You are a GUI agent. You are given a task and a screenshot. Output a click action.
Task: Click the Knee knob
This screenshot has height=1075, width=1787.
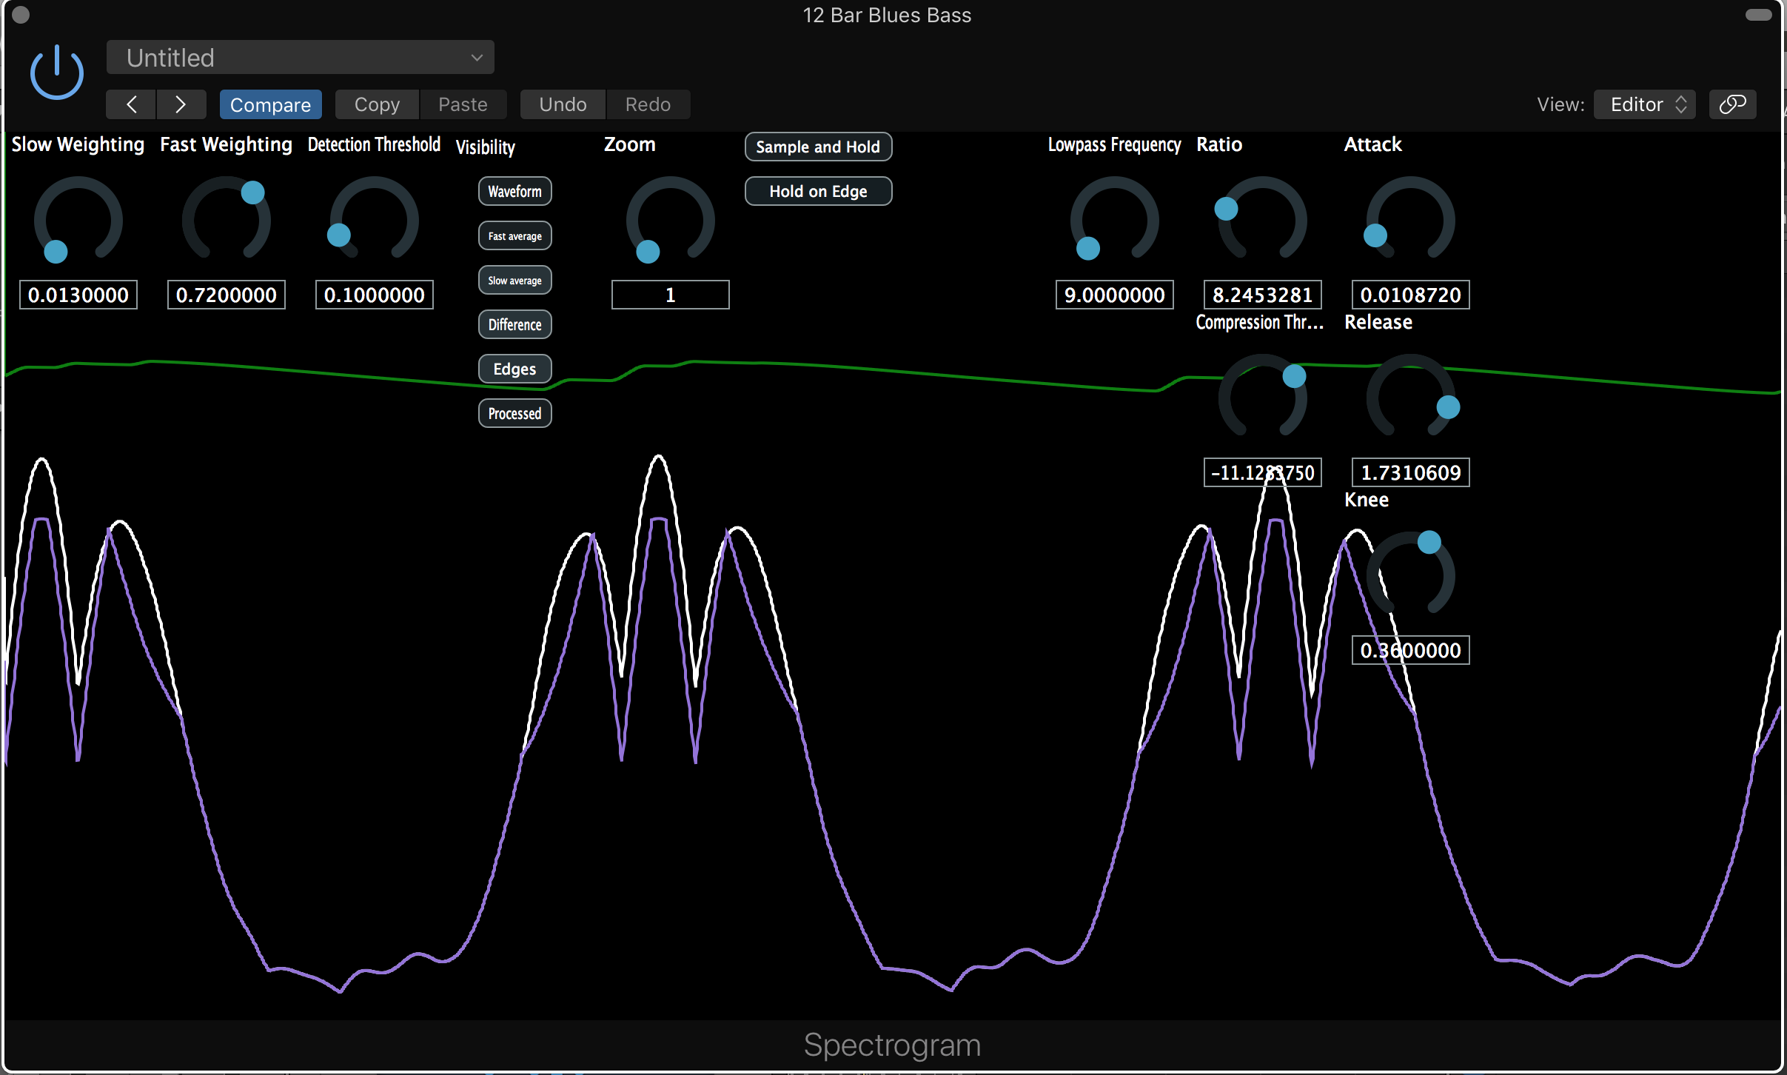pos(1410,574)
